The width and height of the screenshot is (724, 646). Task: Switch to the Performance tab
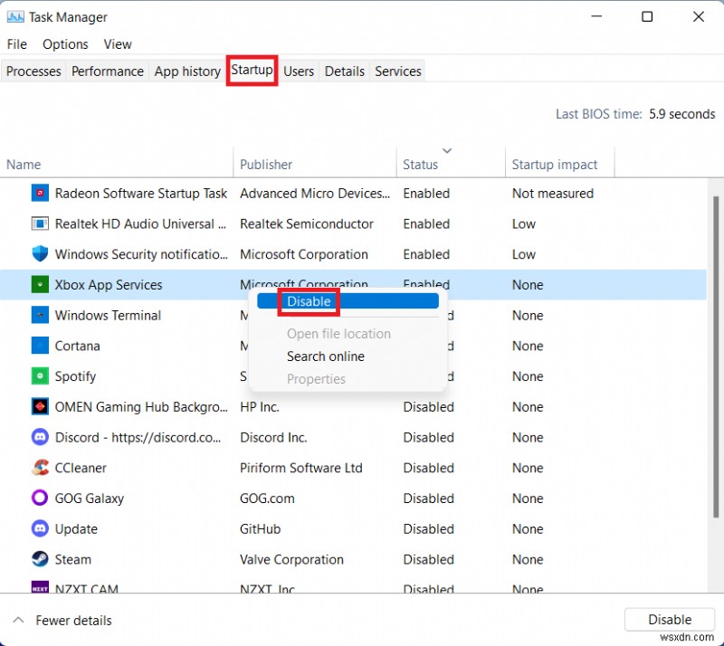point(107,71)
